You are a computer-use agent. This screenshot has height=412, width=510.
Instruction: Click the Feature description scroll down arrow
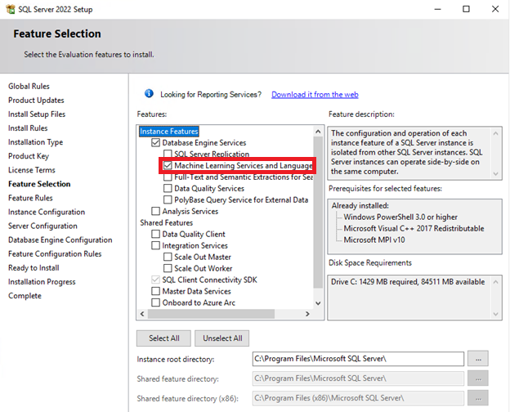tap(495, 174)
